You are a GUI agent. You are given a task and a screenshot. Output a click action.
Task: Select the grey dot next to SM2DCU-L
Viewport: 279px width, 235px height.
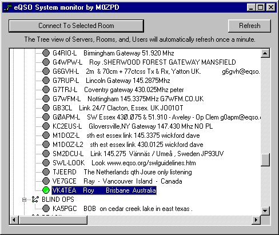click(x=46, y=153)
